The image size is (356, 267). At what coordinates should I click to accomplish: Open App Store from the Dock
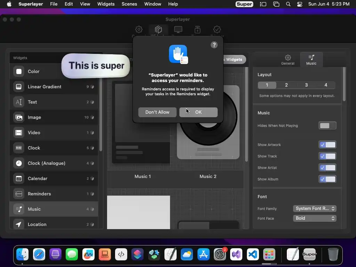[x=203, y=254]
